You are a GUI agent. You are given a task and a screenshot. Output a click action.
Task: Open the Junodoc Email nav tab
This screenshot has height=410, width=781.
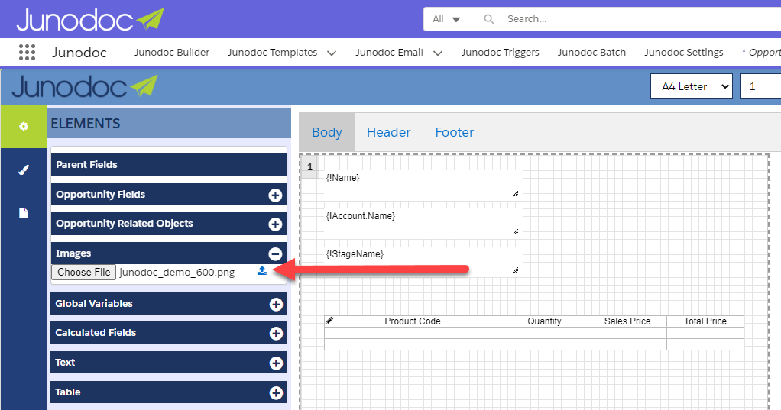click(x=390, y=52)
